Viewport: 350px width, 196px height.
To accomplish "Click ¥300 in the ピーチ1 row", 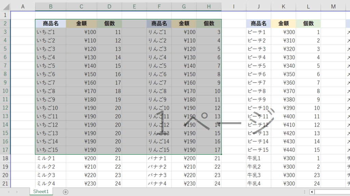I will (283, 32).
